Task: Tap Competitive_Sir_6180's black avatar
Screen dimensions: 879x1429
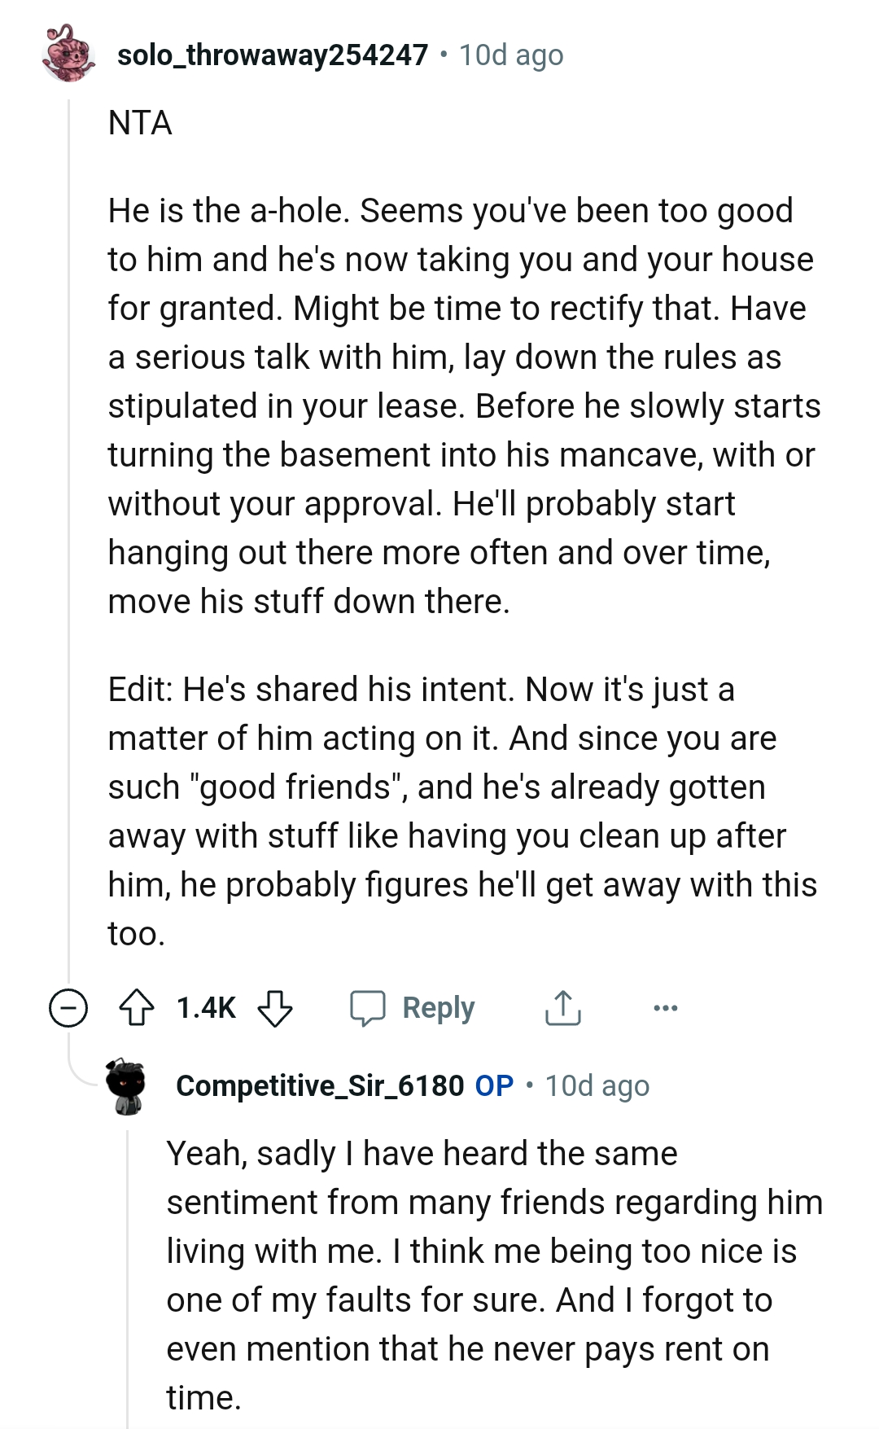Action: pos(126,1086)
